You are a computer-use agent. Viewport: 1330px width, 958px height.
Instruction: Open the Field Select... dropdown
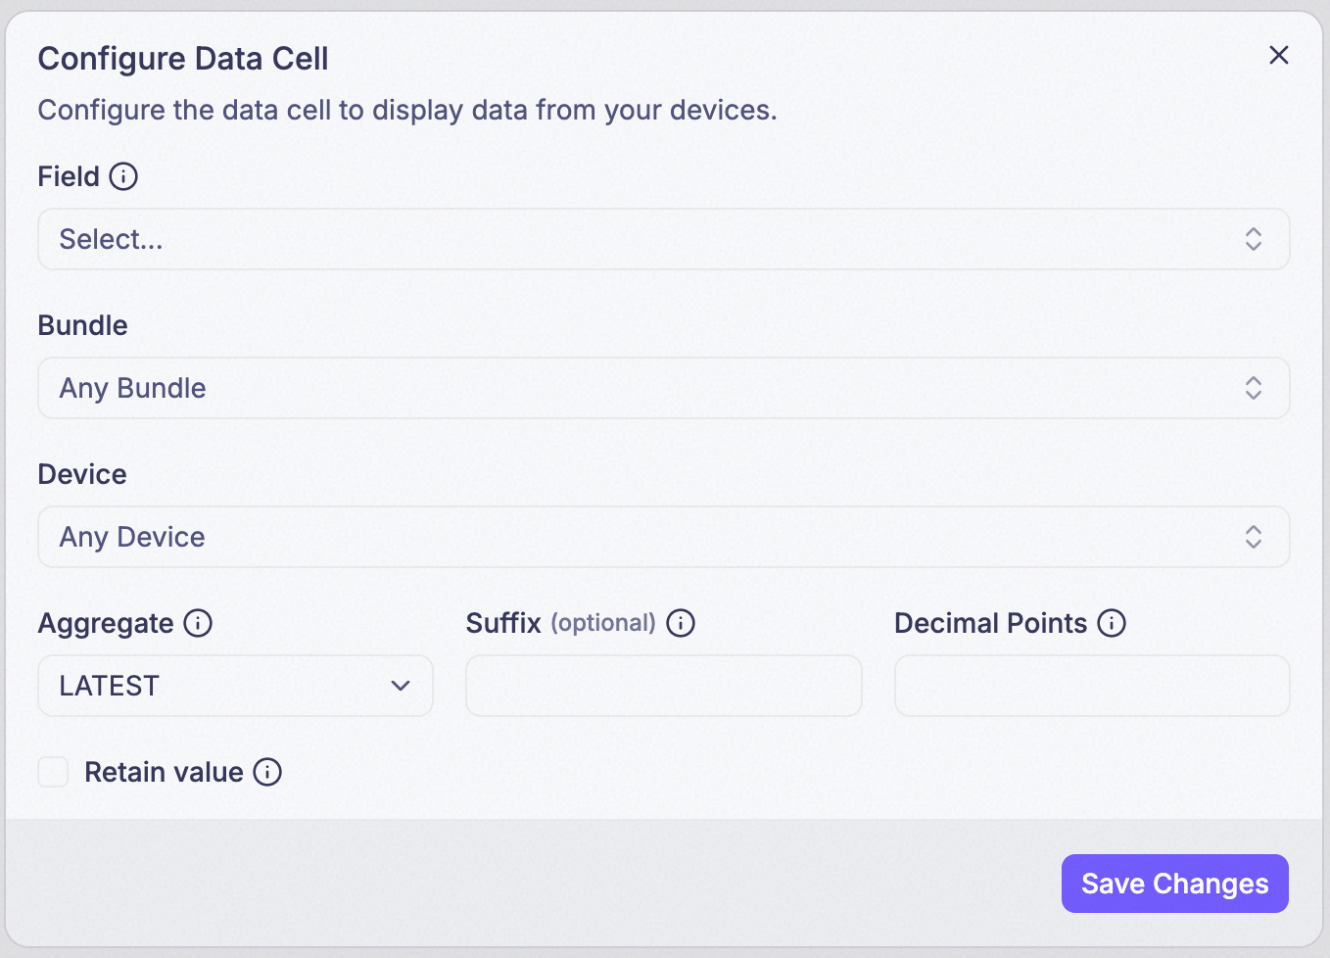click(664, 239)
